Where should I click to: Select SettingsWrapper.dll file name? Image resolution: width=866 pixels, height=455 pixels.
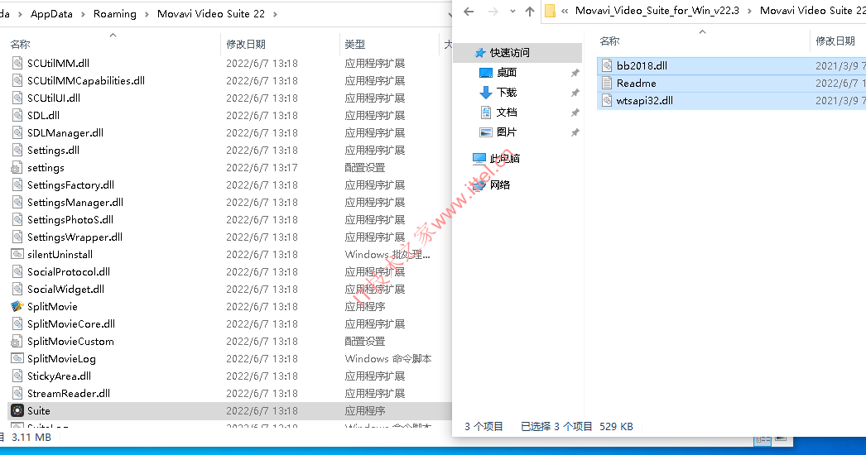click(75, 237)
